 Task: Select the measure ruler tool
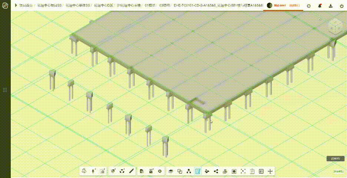pyautogui.click(x=131, y=171)
